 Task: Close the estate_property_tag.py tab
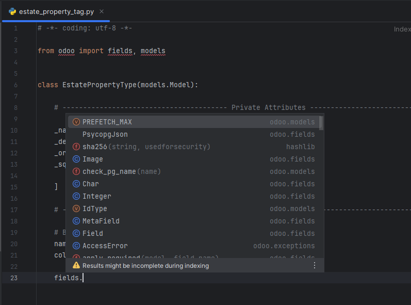(x=102, y=11)
